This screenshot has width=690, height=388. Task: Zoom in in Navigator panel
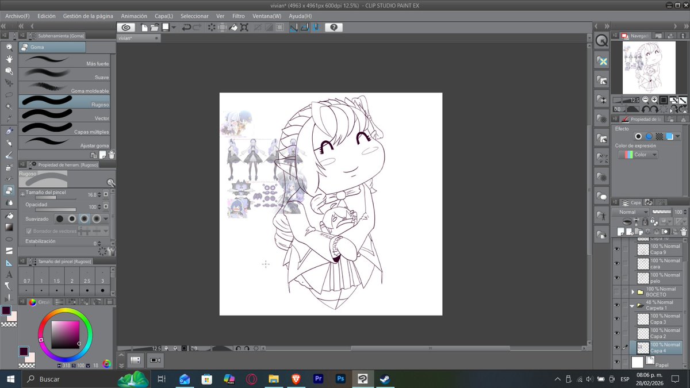[x=654, y=100]
